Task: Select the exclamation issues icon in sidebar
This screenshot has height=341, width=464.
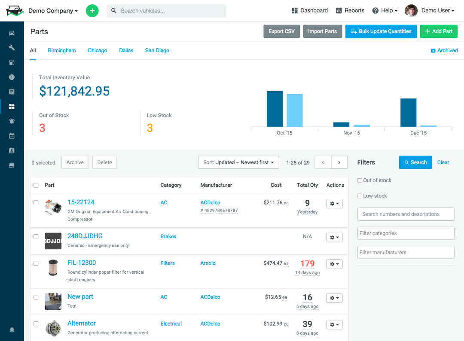Action: coord(12,77)
